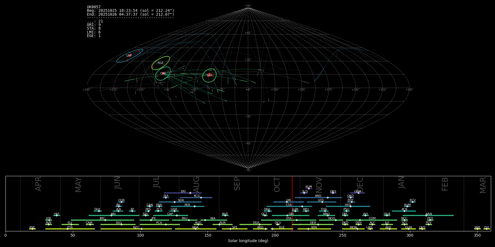Click the SSG shower label in timeline
Screen dimensions: 495x247
(x=119, y=223)
